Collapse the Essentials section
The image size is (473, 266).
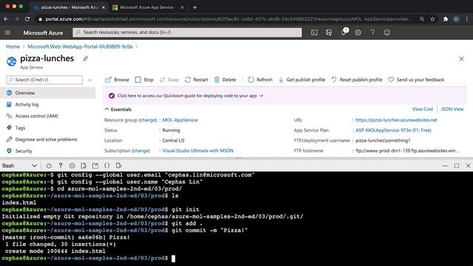pos(118,109)
